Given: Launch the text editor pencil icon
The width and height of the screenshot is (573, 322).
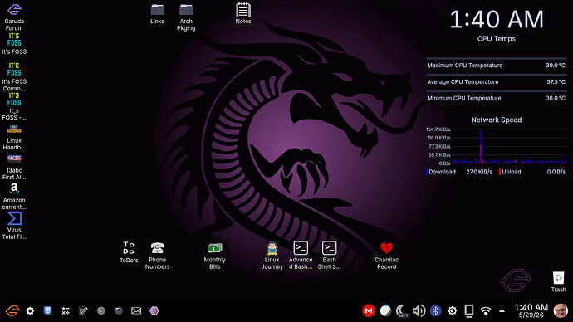Looking at the screenshot, I should coord(83,310).
